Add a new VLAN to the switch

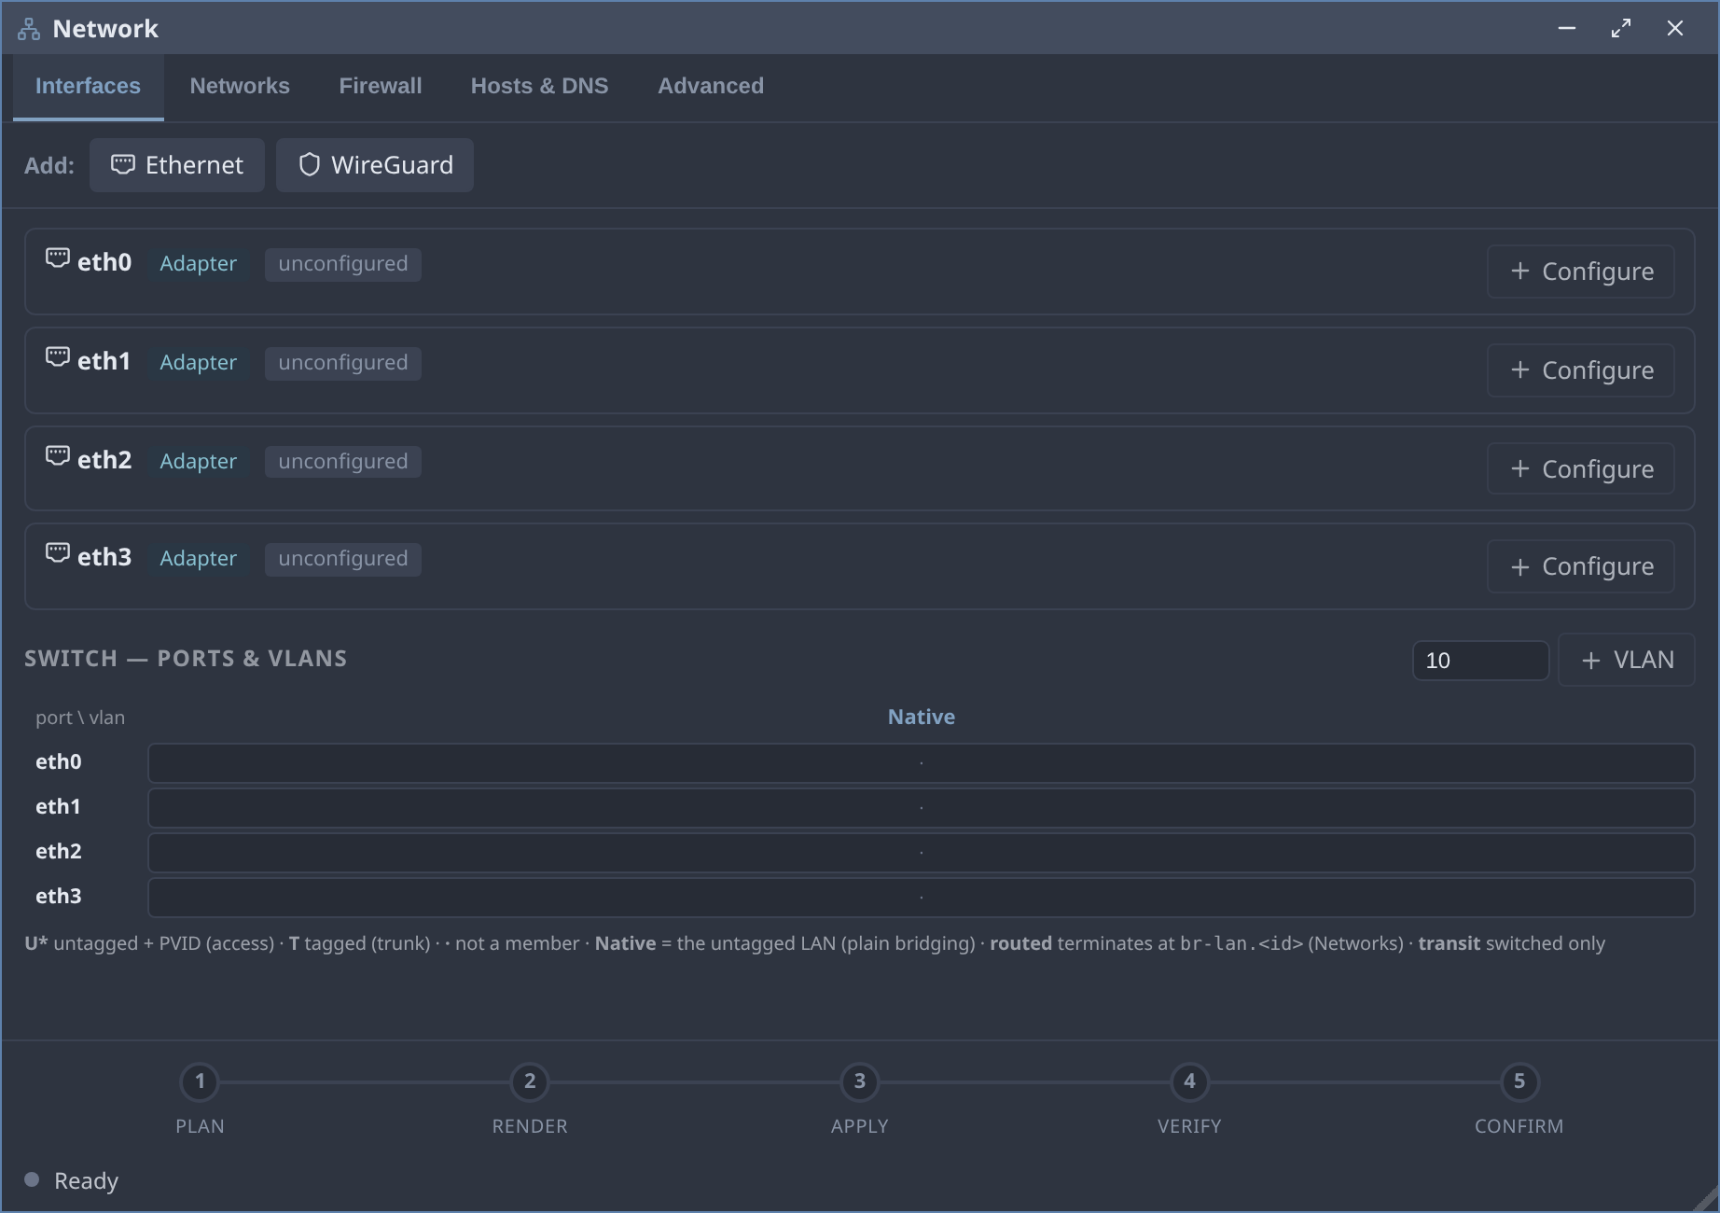click(1627, 661)
